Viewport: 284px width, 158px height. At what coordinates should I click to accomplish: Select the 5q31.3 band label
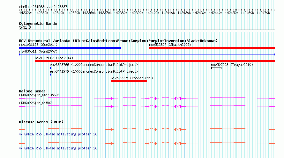click(x=25, y=27)
